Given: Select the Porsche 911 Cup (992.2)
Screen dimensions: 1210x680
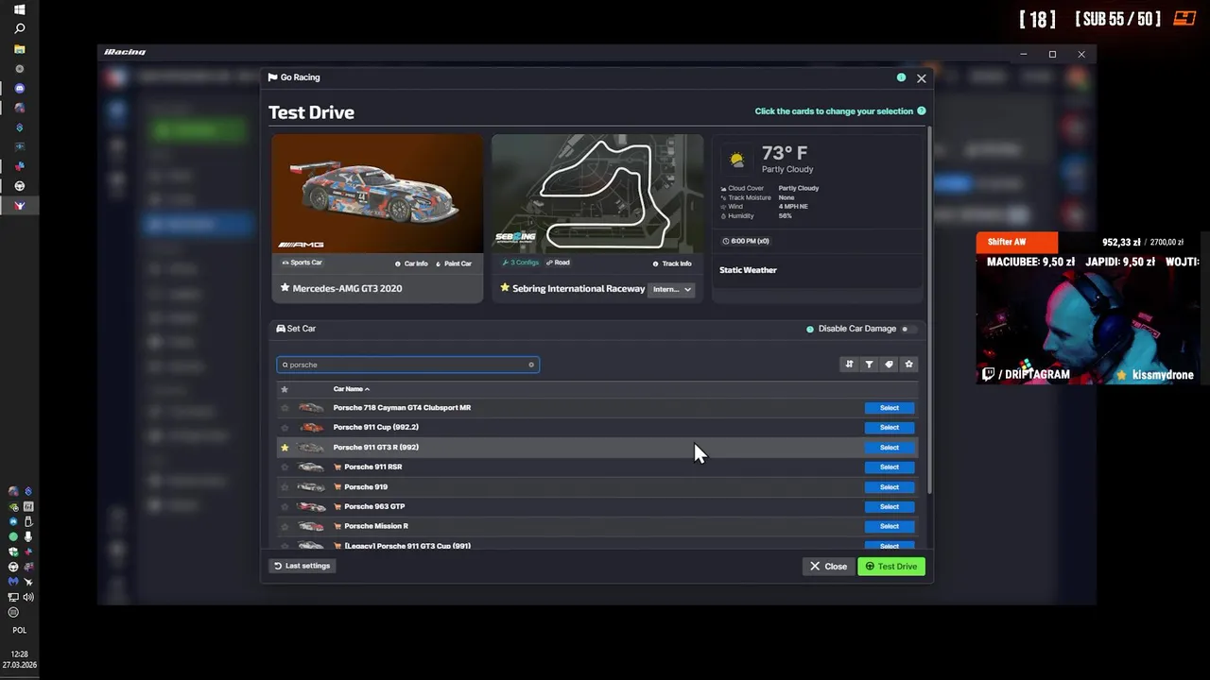Looking at the screenshot, I should pyautogui.click(x=890, y=428).
